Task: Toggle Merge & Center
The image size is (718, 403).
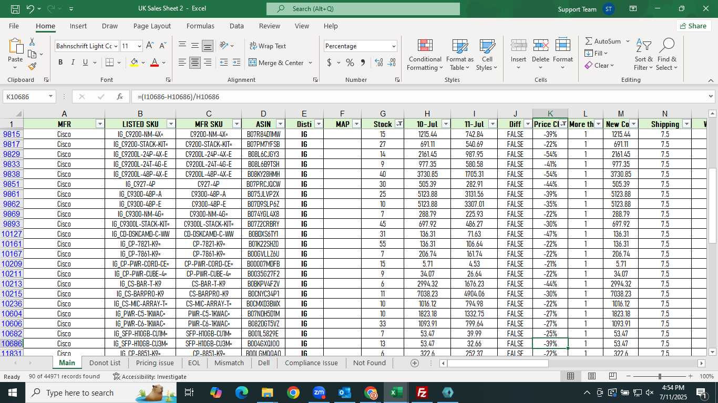Action: coord(277,63)
